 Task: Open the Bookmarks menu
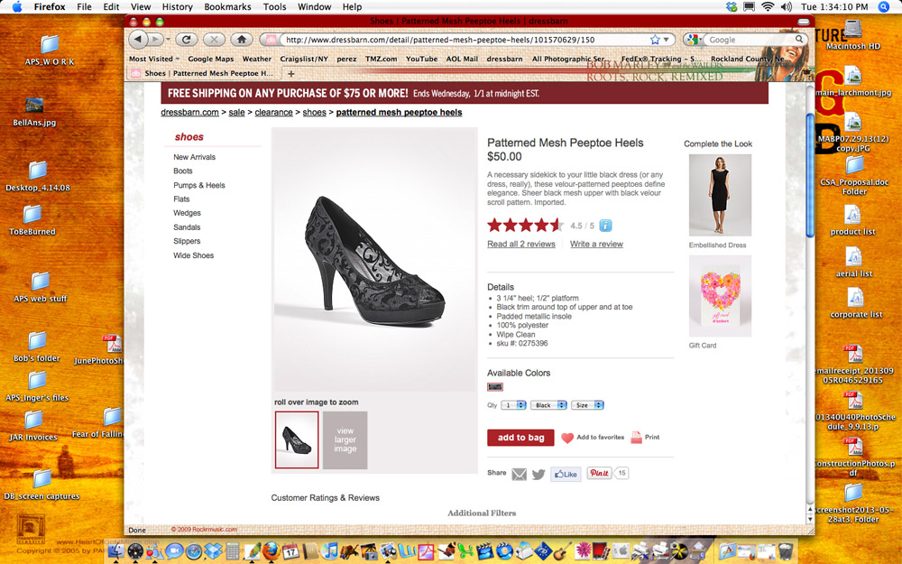(228, 7)
